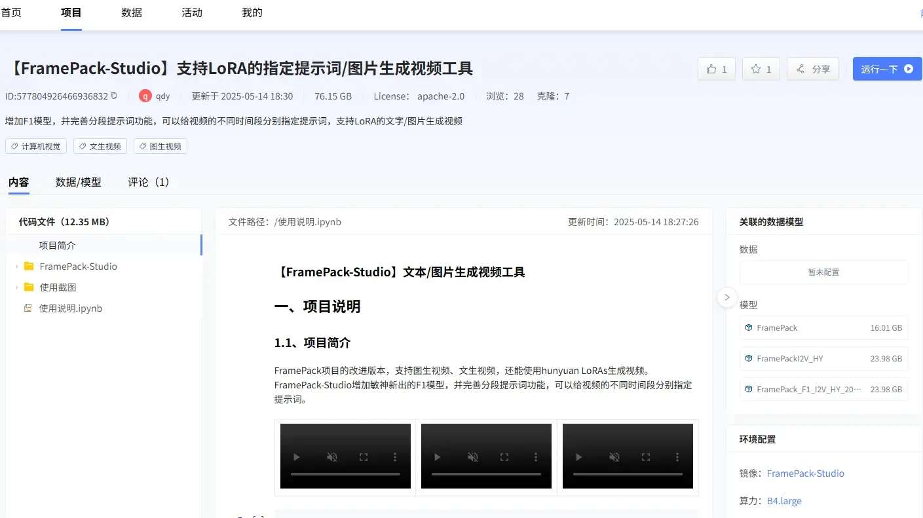Toggle mute on the last video
Viewport: 923px width, 518px height.
point(614,457)
